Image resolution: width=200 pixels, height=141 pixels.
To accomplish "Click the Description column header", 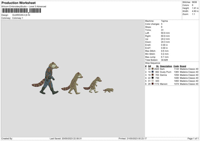I will click(x=166, y=66).
